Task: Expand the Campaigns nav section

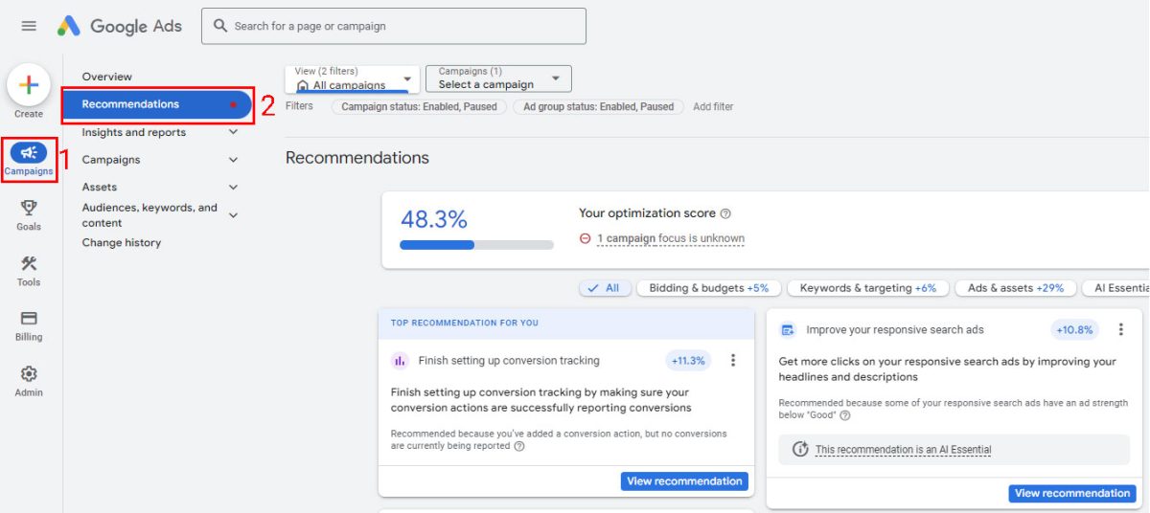Action: coord(233,160)
